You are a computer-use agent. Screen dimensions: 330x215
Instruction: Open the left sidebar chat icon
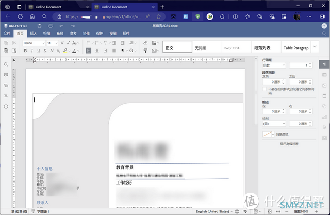6,86
